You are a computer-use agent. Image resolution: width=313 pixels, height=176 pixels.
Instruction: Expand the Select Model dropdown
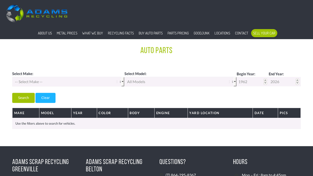point(180,82)
